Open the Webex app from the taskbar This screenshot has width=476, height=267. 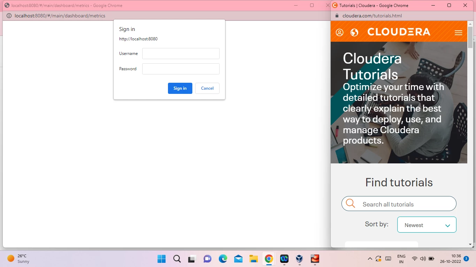coord(284,259)
